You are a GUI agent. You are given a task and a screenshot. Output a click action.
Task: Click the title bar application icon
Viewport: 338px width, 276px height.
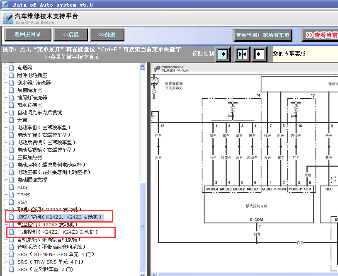coord(5,5)
